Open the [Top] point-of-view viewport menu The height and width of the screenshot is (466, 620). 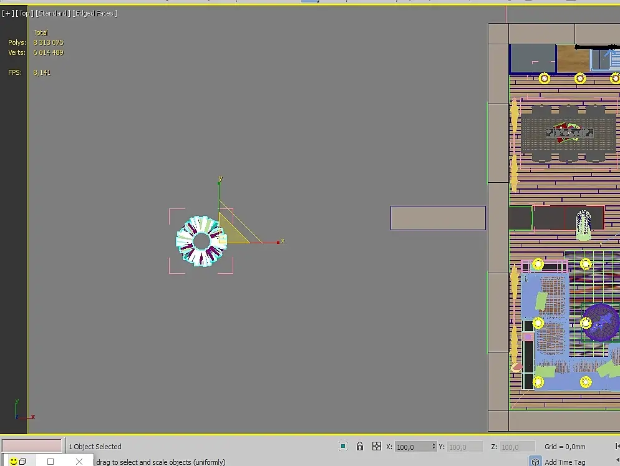[x=24, y=13]
